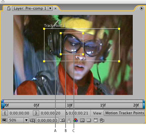This screenshot has width=146, height=133.
Task: Click the always preview this view icon
Action: (x=4, y=120)
